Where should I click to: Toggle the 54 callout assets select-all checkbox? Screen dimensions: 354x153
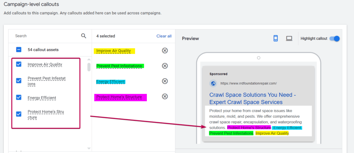pos(19,50)
